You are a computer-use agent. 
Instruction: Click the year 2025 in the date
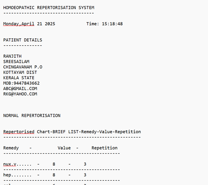click(x=50, y=24)
